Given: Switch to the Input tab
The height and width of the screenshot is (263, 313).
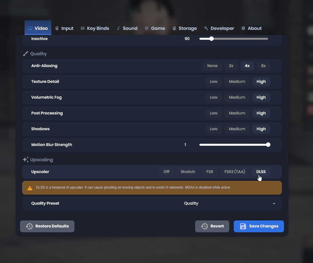Looking at the screenshot, I should 64,28.
